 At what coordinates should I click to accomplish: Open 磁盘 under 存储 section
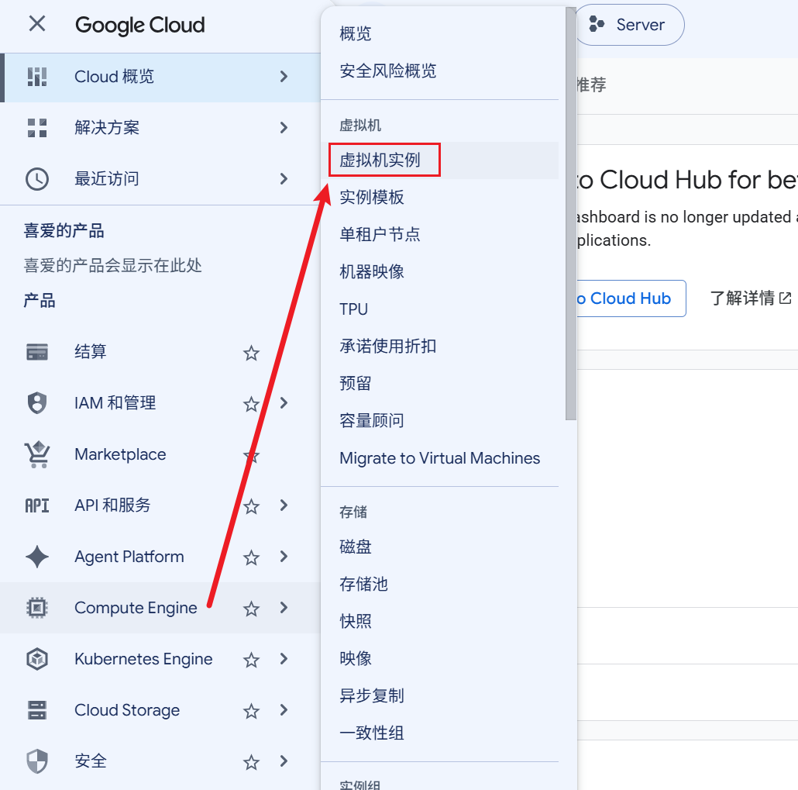point(440,547)
